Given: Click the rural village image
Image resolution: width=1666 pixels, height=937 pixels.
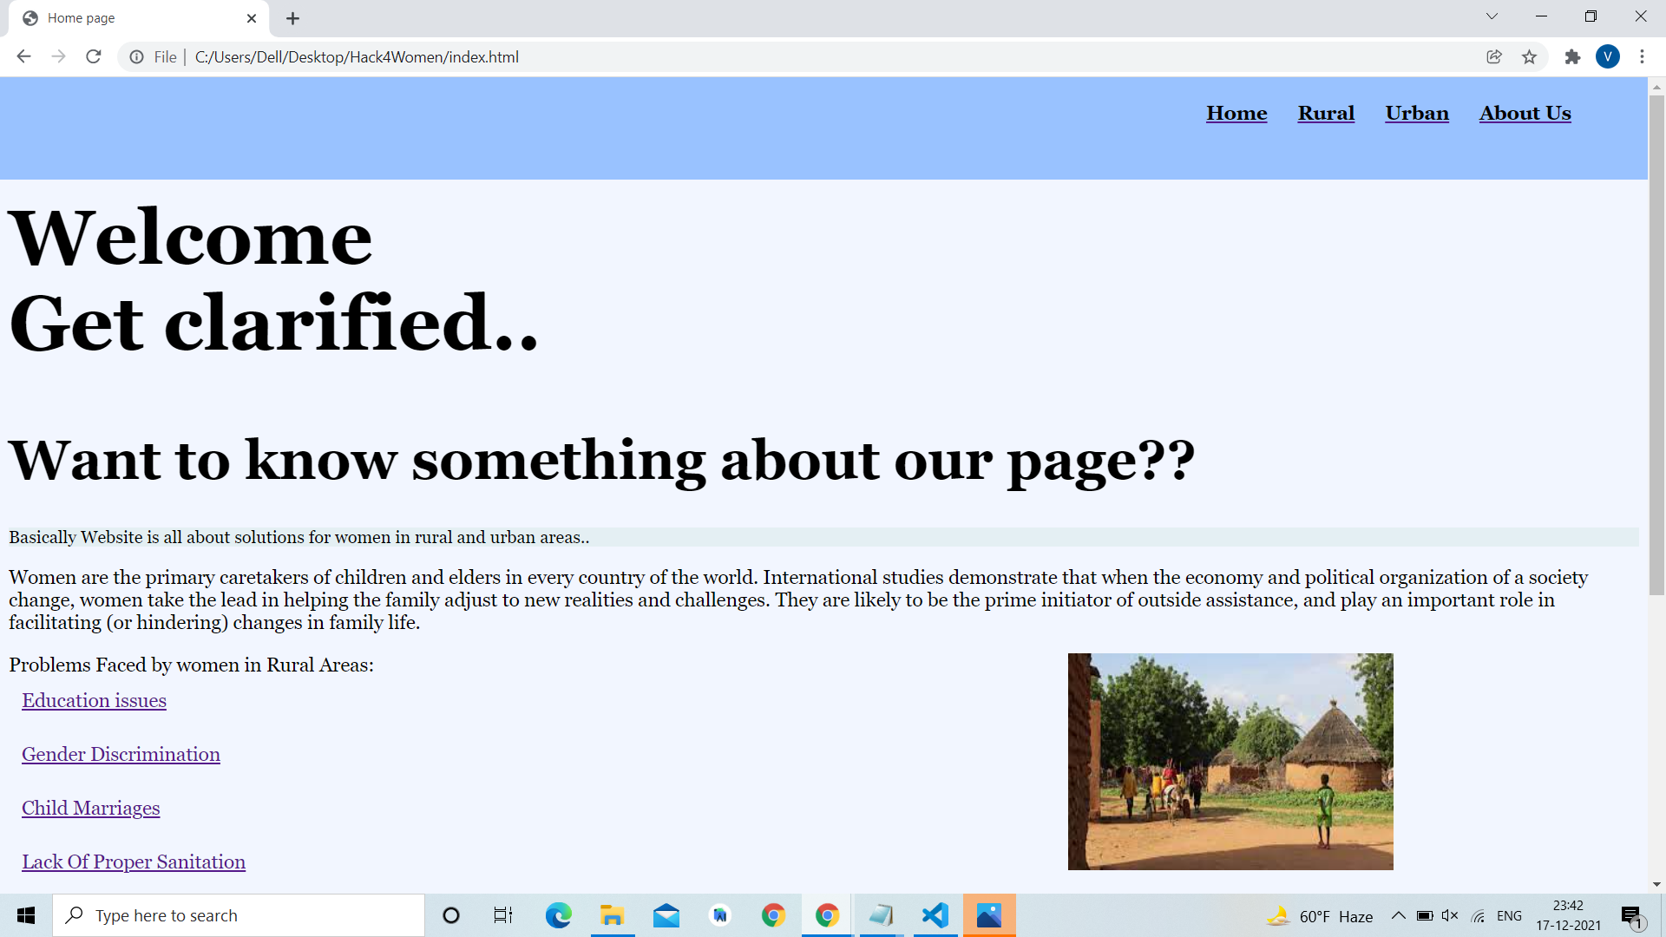Looking at the screenshot, I should click(1230, 761).
